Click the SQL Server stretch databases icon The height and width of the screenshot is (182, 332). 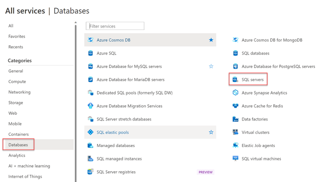click(x=91, y=119)
